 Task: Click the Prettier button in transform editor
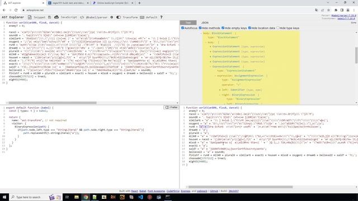171,107
